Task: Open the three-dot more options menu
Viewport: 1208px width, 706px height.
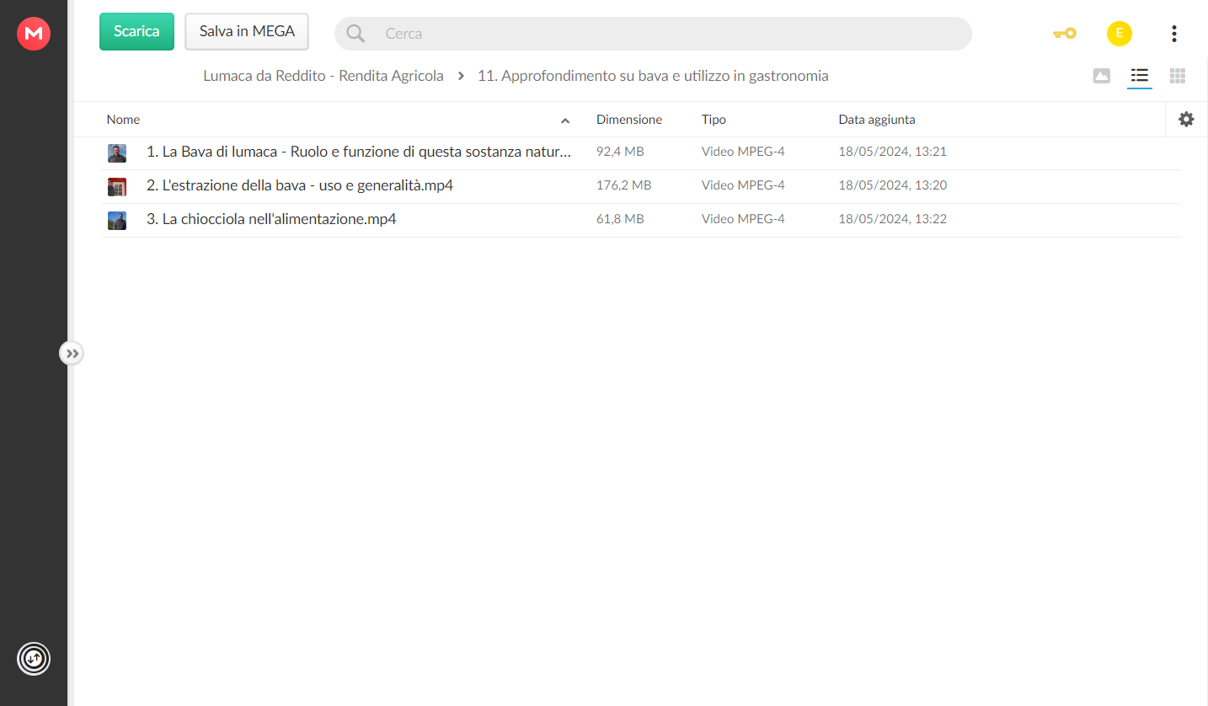Action: (x=1174, y=34)
